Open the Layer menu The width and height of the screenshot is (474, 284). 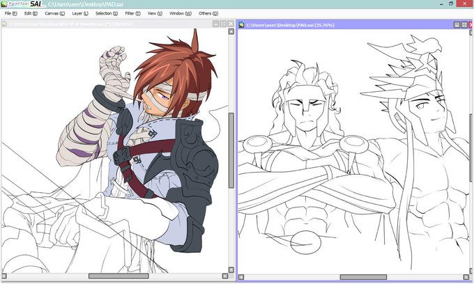[80, 13]
